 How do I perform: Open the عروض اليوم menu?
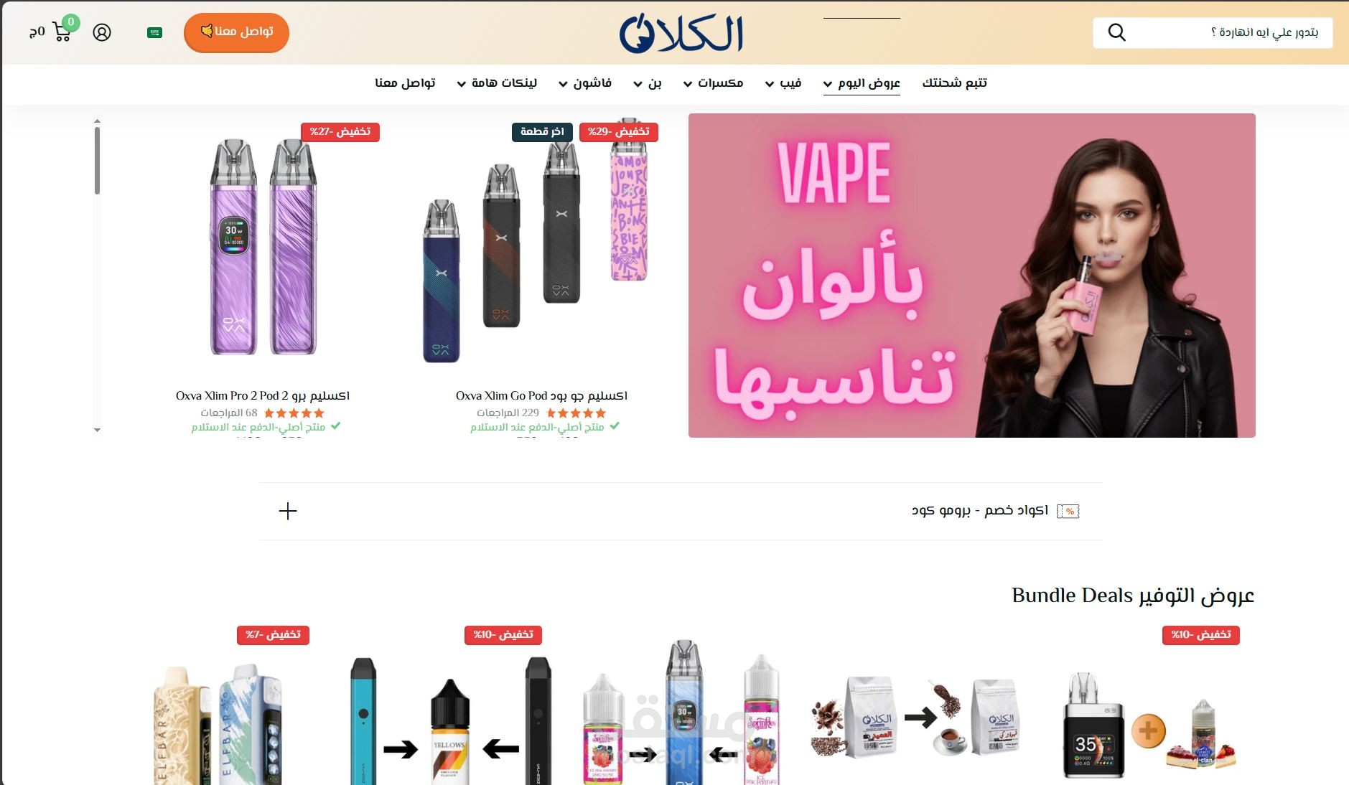862,83
